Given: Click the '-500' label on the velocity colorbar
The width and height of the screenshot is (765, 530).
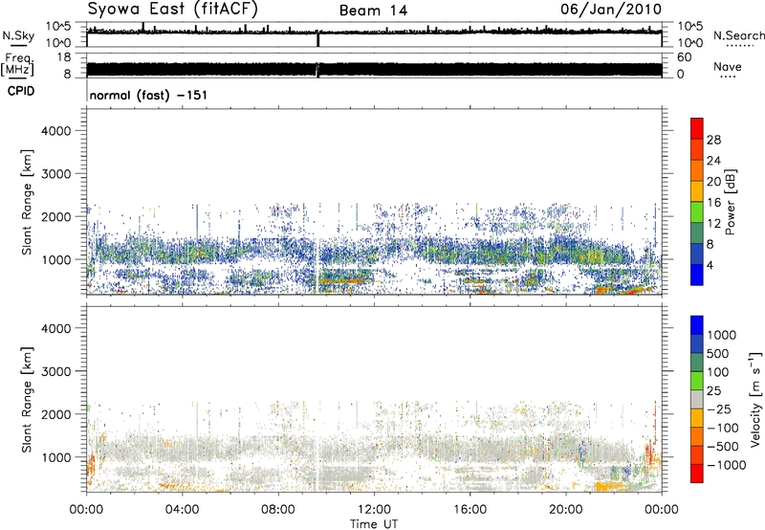Looking at the screenshot, I should [x=722, y=447].
